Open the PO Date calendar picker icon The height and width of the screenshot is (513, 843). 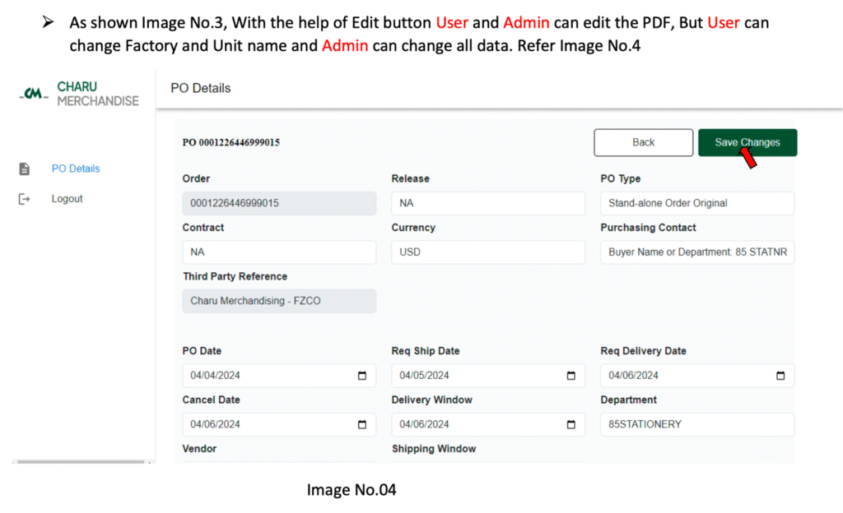click(x=362, y=376)
